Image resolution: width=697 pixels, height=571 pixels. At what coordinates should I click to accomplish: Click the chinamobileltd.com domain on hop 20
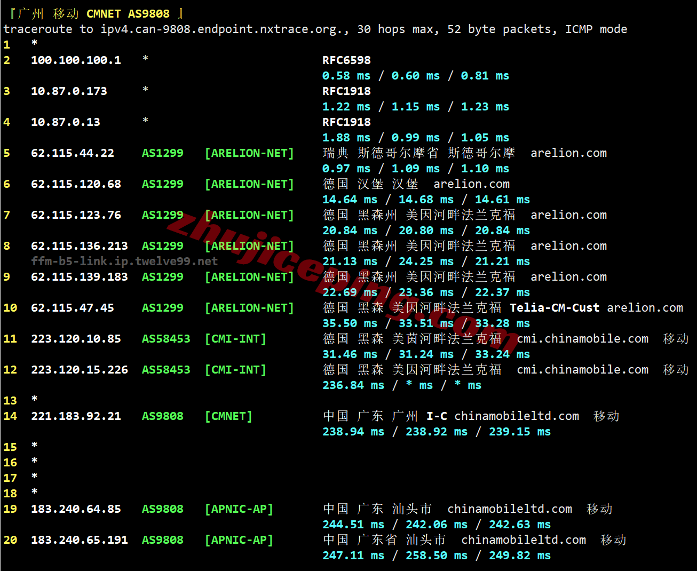524,540
